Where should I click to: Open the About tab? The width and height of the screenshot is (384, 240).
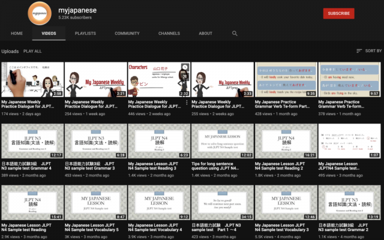[x=206, y=34]
